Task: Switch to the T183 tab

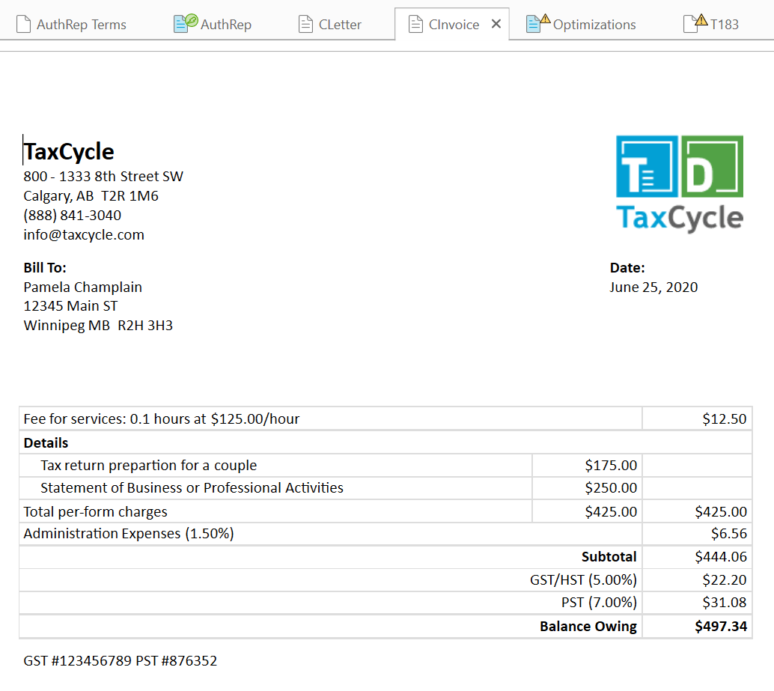Action: coord(711,24)
